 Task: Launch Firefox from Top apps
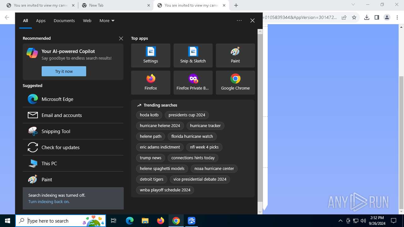point(151,83)
